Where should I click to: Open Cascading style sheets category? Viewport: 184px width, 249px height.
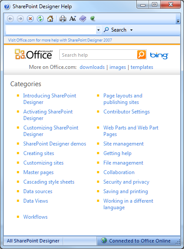click(x=49, y=182)
